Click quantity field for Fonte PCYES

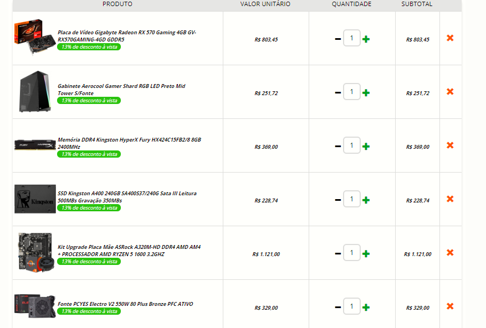tap(352, 306)
